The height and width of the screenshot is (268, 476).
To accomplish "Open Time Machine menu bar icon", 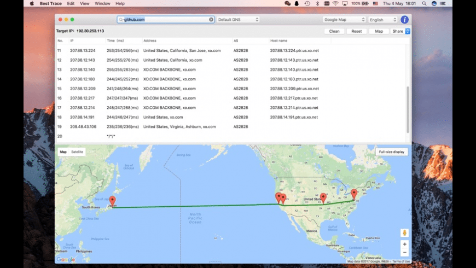I will [x=307, y=3].
